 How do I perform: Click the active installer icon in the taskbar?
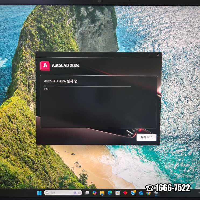tap(156, 193)
